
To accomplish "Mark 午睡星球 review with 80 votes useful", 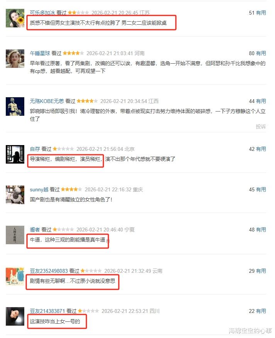I will point(261,53).
